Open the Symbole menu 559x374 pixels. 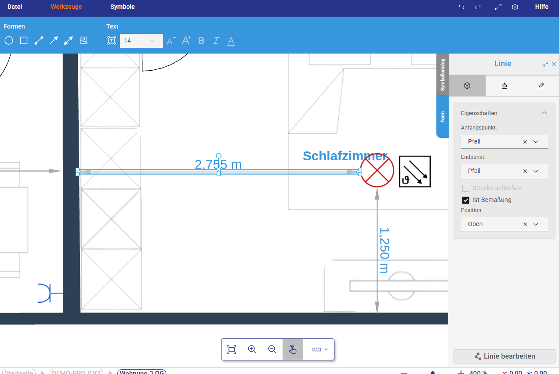point(123,7)
